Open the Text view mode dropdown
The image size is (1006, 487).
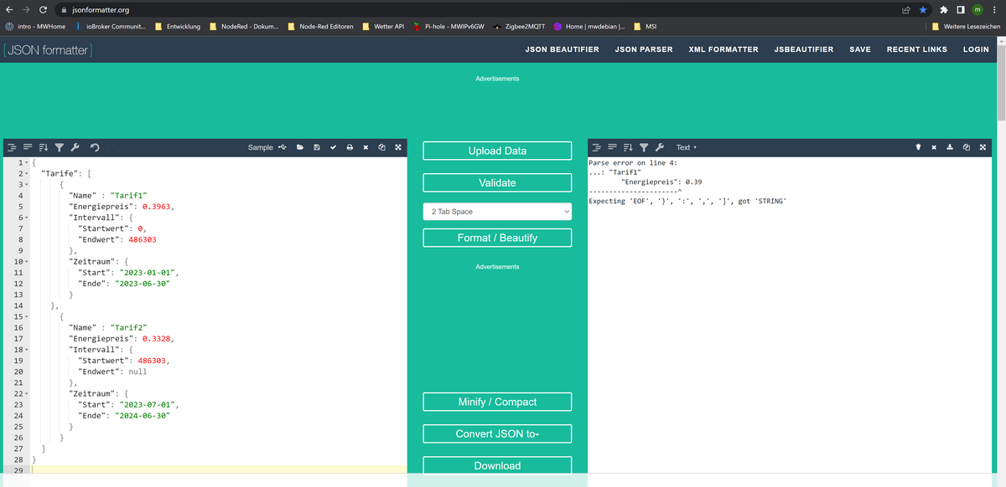686,147
